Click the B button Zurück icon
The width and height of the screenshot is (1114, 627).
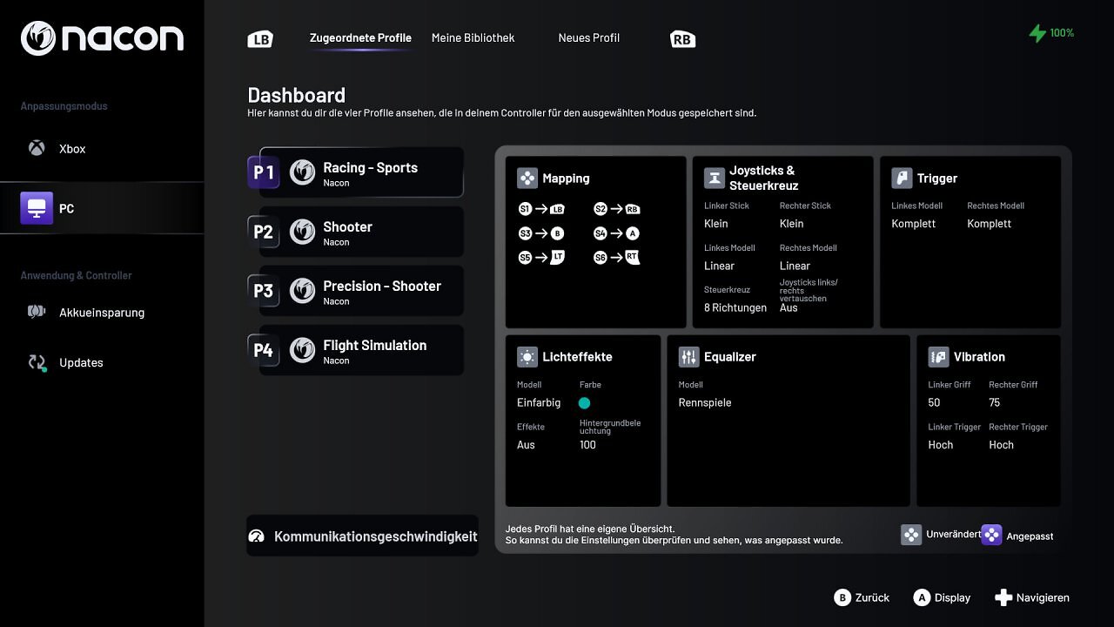842,597
